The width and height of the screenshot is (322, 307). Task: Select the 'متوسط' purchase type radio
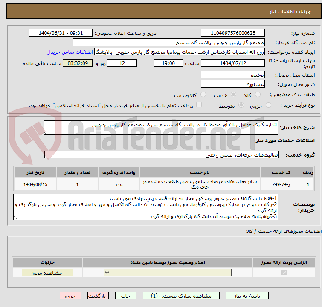click(x=241, y=105)
